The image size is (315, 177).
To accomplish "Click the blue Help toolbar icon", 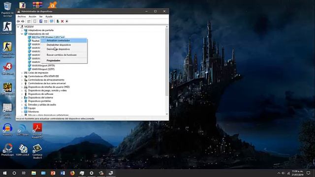I will [41, 21].
